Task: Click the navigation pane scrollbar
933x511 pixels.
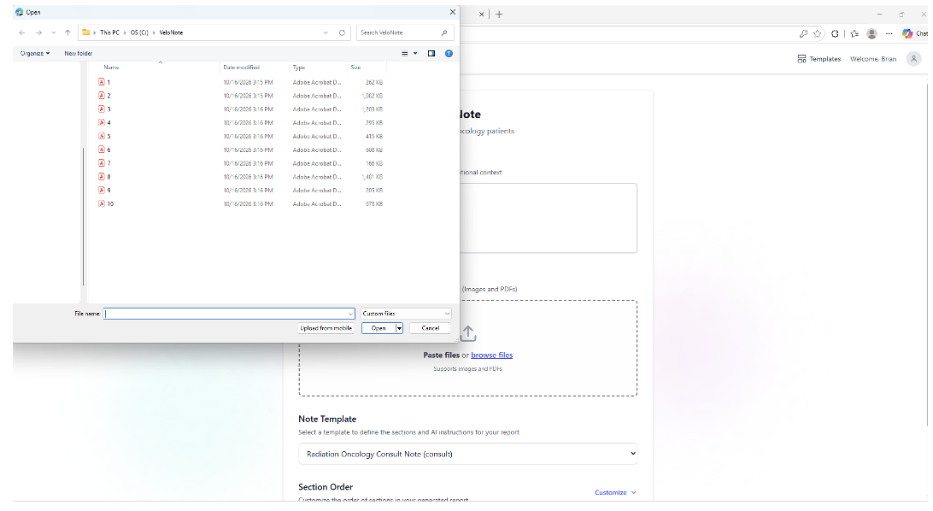Action: coord(84,216)
